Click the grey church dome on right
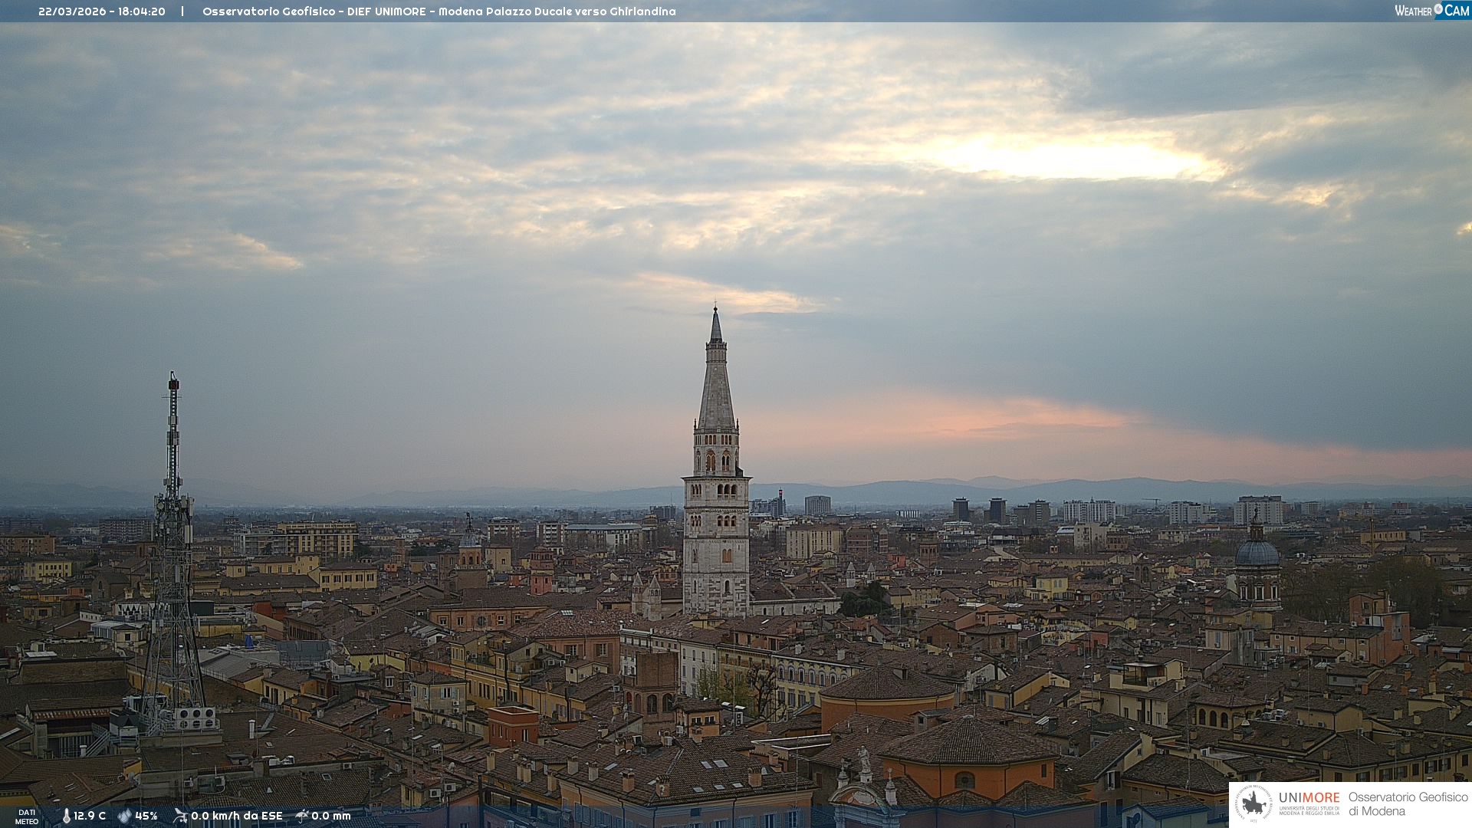 (x=1257, y=554)
